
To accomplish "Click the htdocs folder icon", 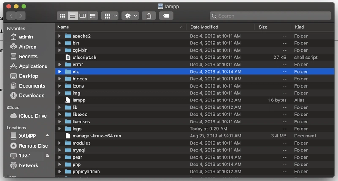I will 68,79.
